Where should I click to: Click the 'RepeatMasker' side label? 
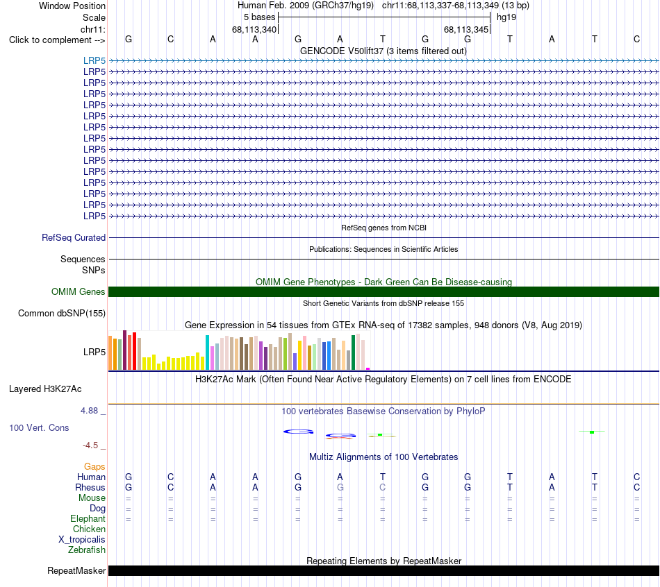76,570
